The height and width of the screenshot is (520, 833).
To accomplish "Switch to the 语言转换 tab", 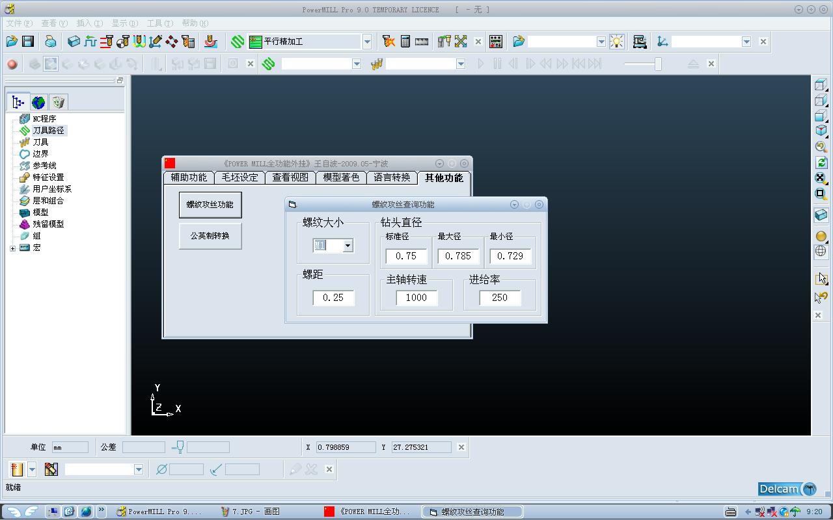I will click(x=392, y=177).
